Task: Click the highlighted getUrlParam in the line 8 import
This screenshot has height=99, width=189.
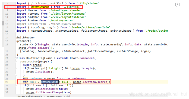Action: [40, 7]
